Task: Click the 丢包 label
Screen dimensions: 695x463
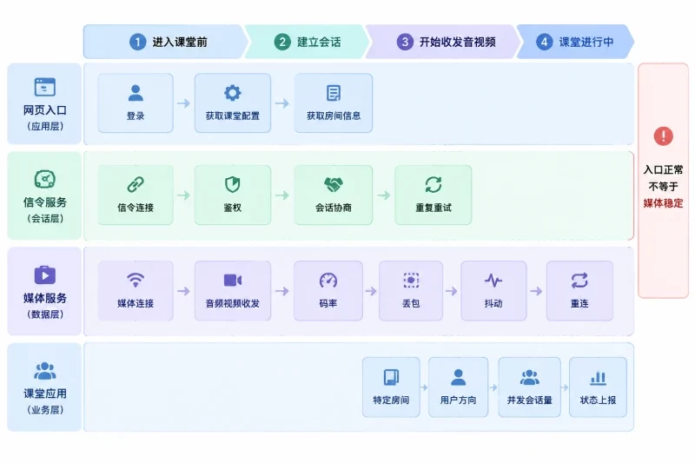Action: tap(411, 303)
